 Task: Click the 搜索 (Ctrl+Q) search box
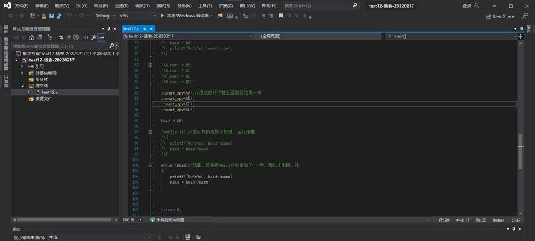tap(321, 6)
